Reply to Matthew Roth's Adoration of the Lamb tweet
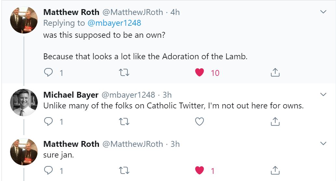 coord(48,72)
